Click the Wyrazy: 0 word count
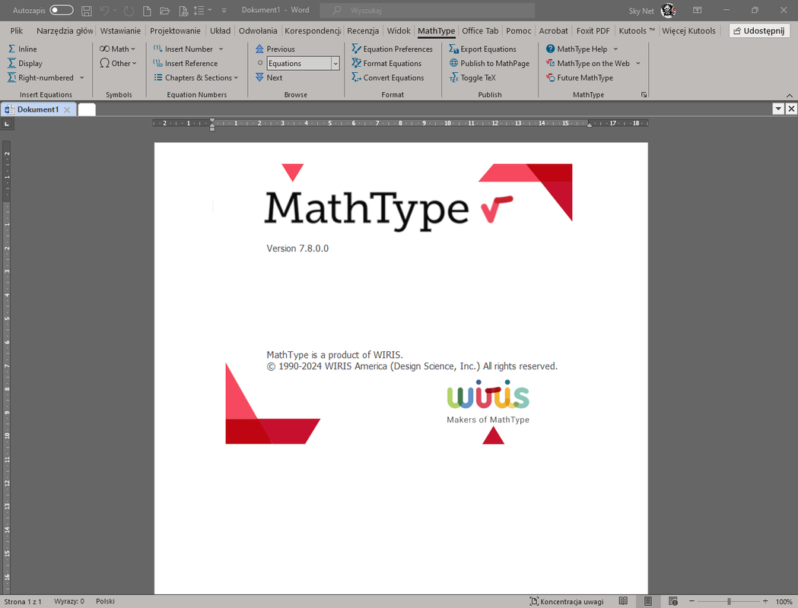 [x=69, y=601]
